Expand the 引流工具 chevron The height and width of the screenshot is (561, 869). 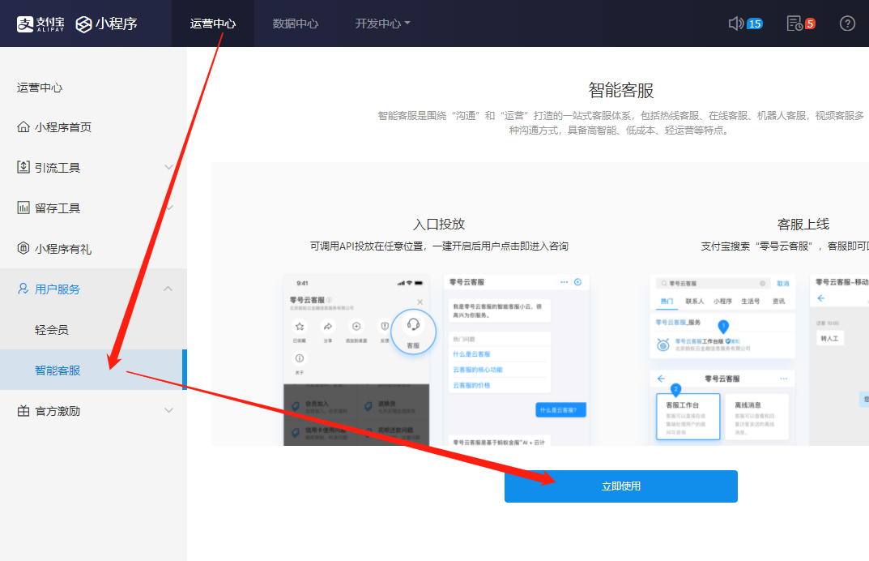(169, 167)
